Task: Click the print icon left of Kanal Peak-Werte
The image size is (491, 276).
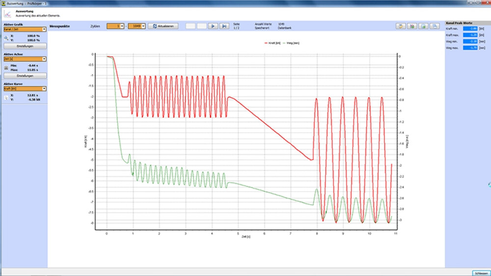Action: [435, 26]
